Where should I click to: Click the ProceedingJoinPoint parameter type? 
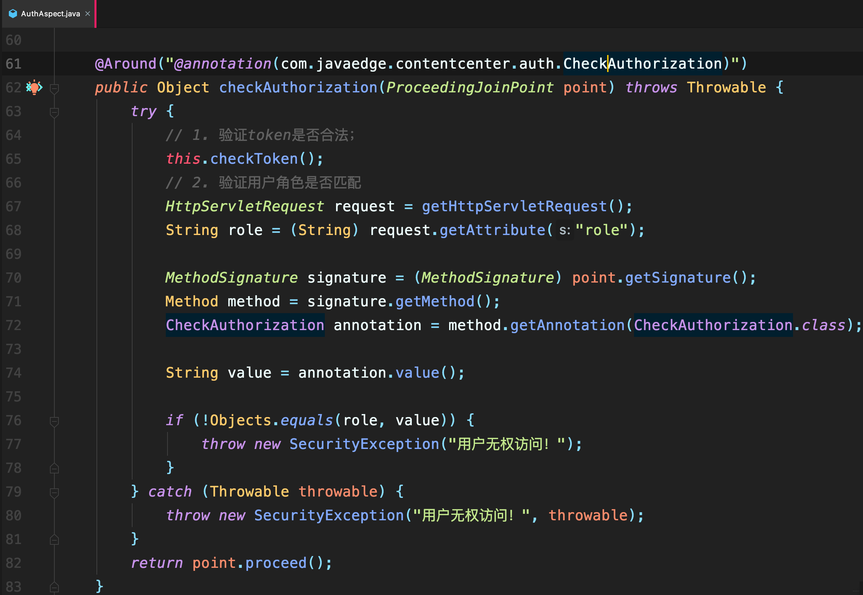click(470, 88)
